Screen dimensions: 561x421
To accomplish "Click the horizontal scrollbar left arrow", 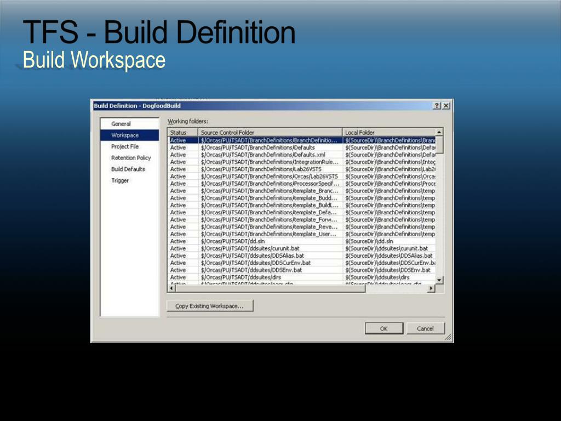I will [171, 288].
